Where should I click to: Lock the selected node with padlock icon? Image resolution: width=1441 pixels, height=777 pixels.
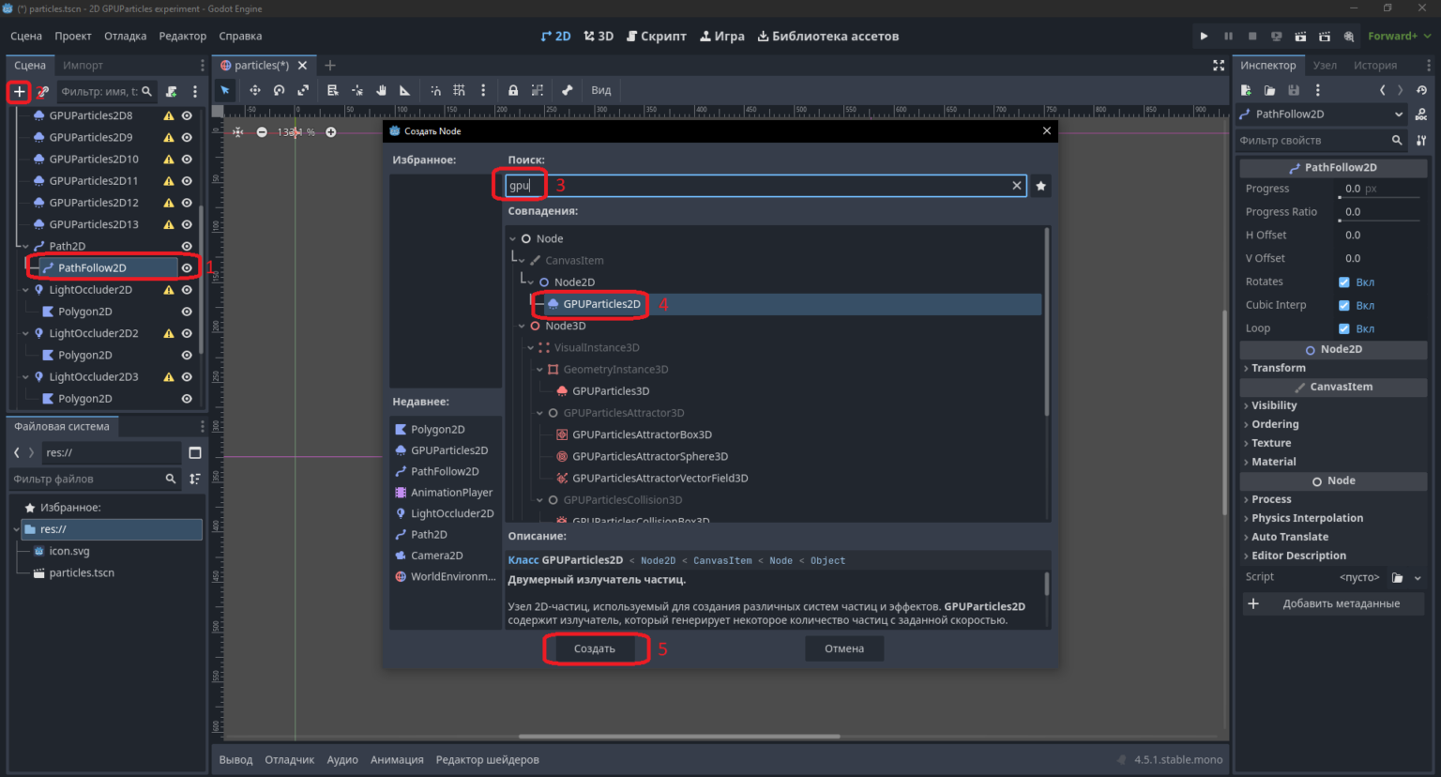click(x=513, y=90)
